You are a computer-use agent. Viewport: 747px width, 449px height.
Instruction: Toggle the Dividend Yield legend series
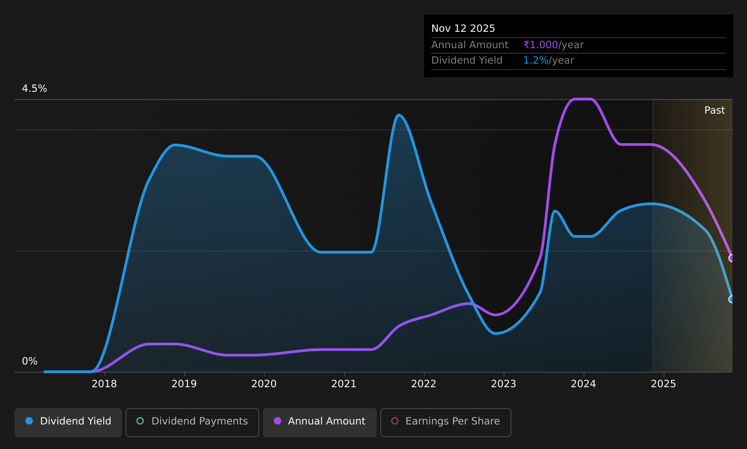pyautogui.click(x=68, y=422)
